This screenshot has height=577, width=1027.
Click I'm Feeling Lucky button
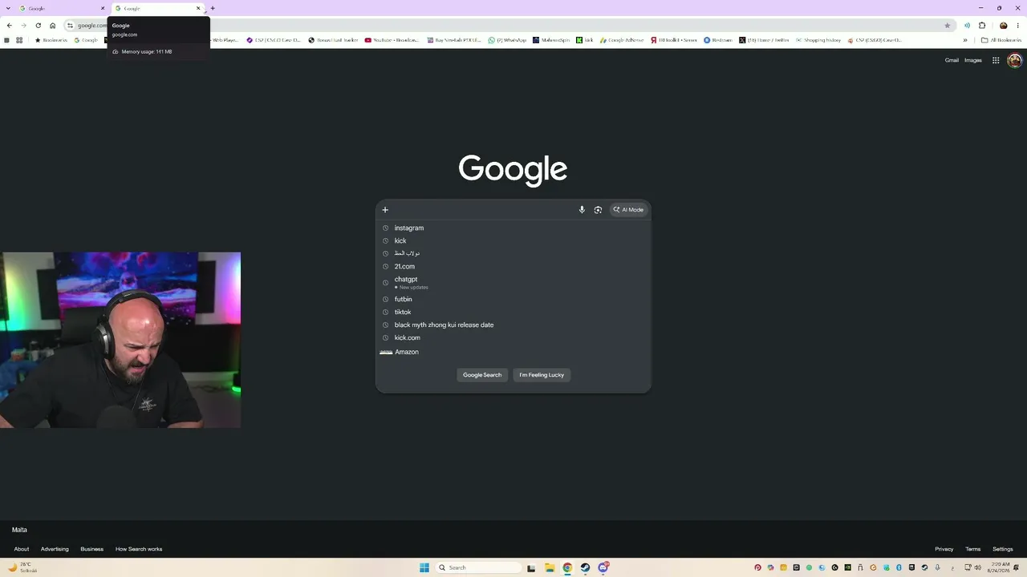[542, 375]
